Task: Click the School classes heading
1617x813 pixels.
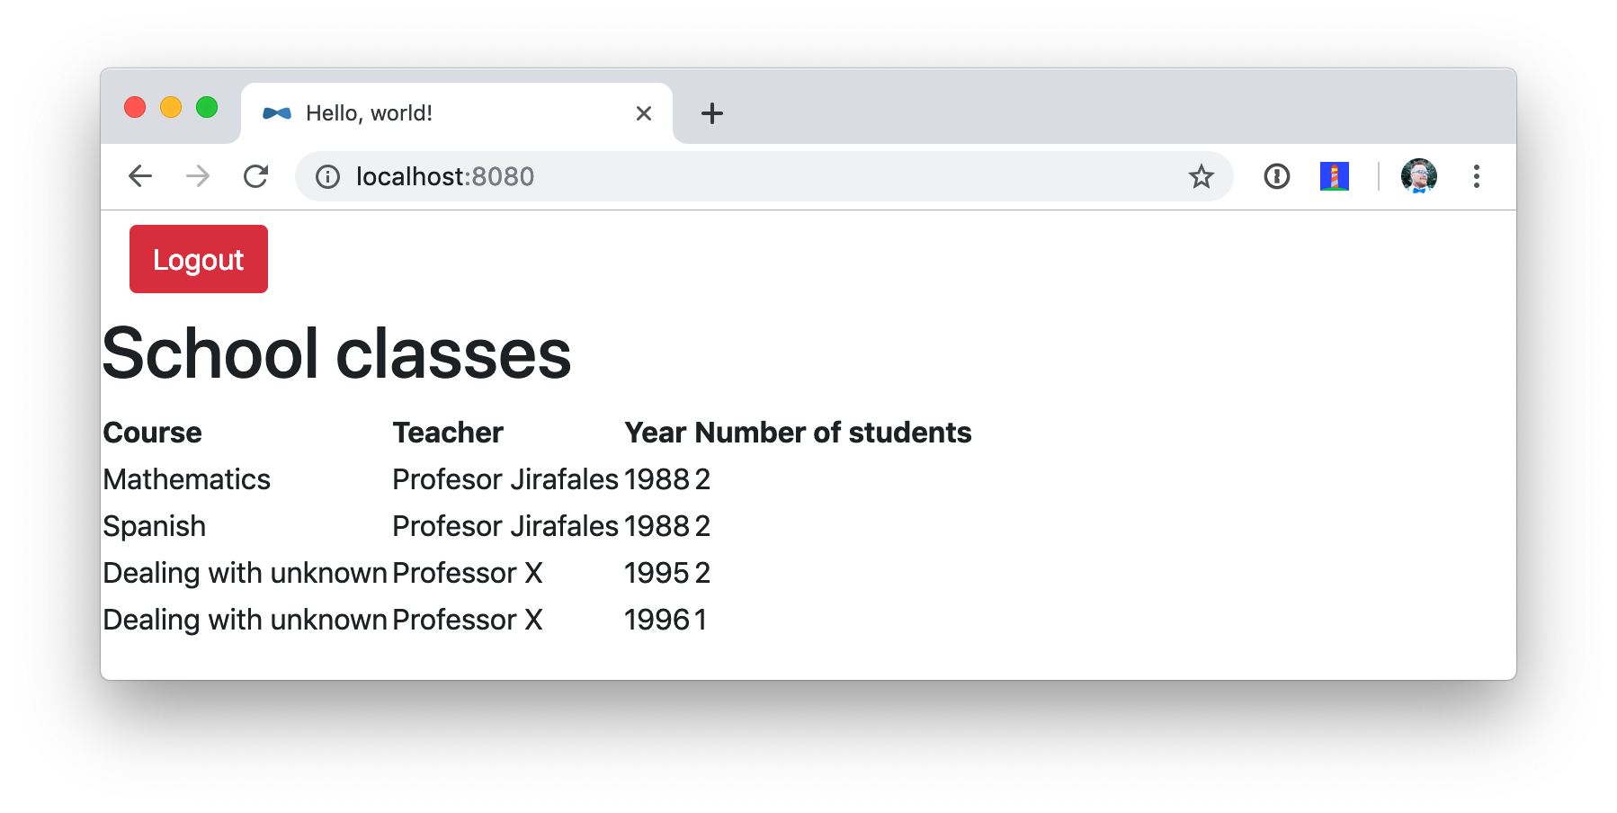Action: click(x=337, y=353)
